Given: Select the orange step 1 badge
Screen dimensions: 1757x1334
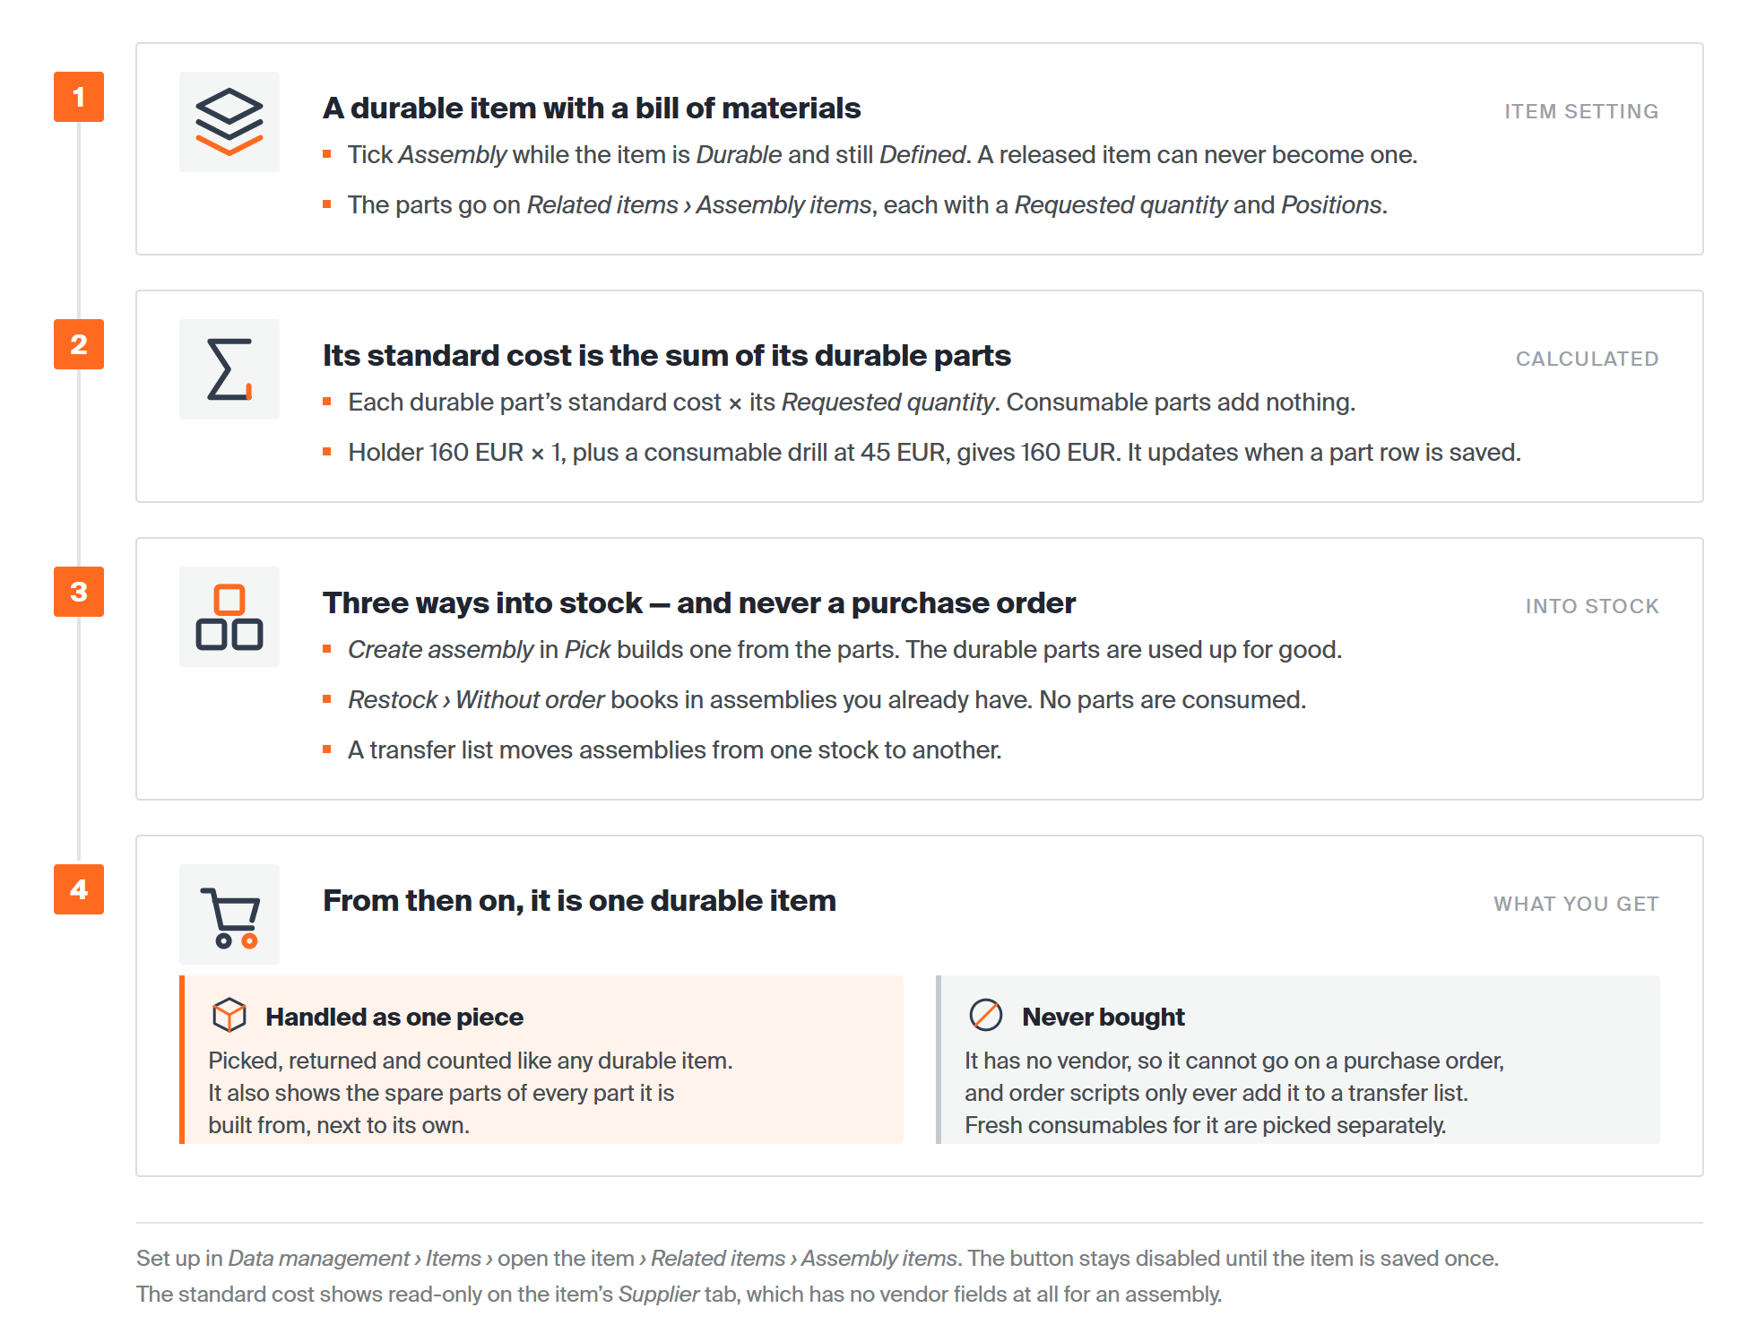Looking at the screenshot, I should click(79, 97).
